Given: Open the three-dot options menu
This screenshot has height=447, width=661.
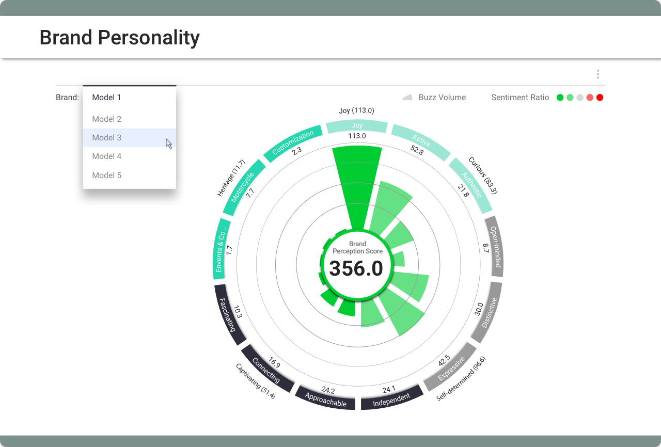Looking at the screenshot, I should 597,74.
